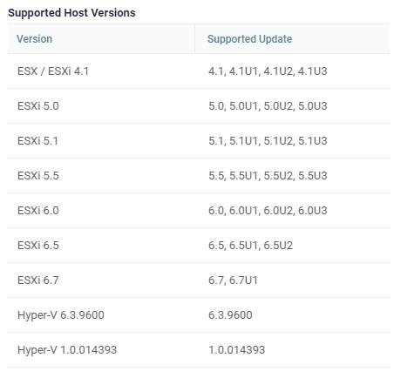Image resolution: width=401 pixels, height=385 pixels.
Task: Click the 6.0, 6.0U1, 6.0U2, 6.0U3 cell
Action: 268,211
